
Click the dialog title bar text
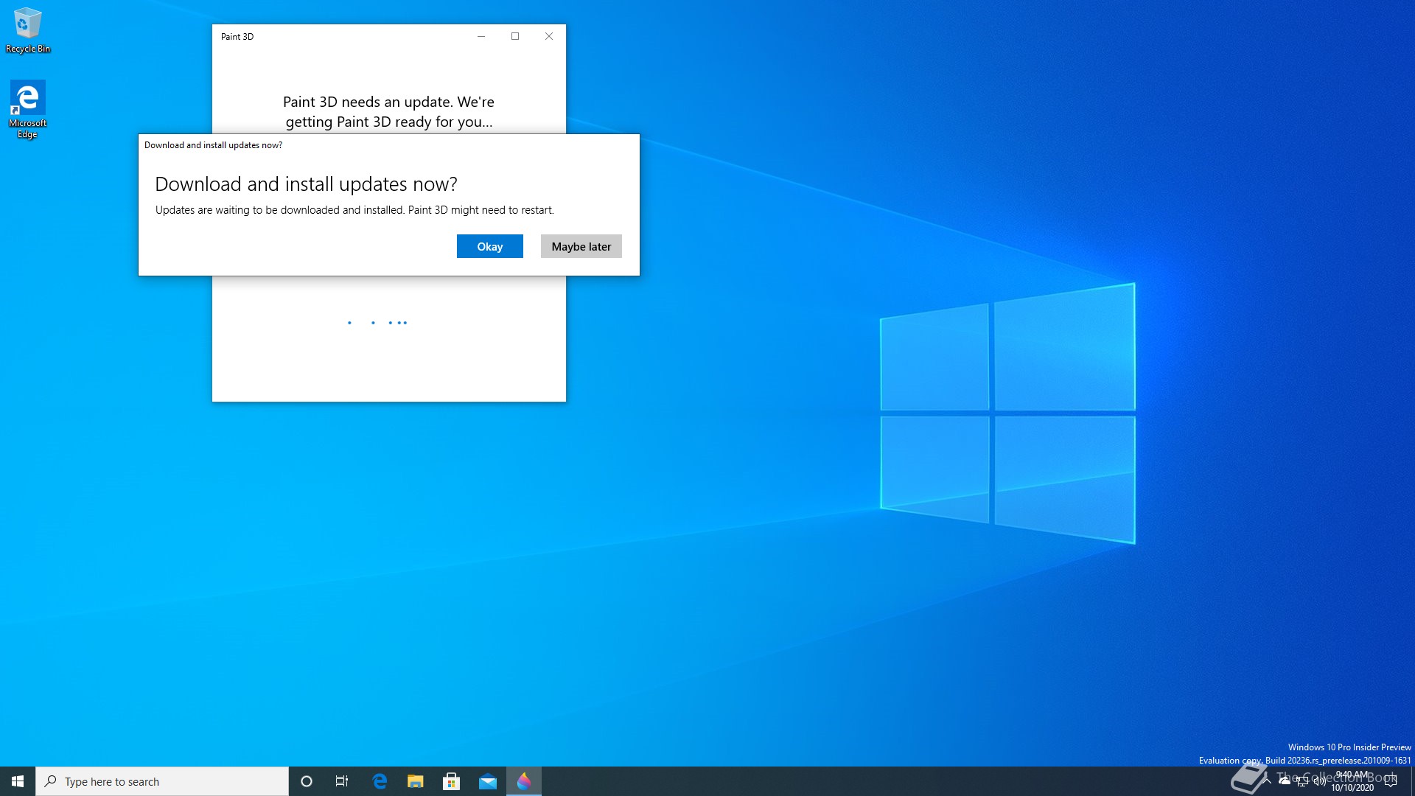click(x=213, y=145)
